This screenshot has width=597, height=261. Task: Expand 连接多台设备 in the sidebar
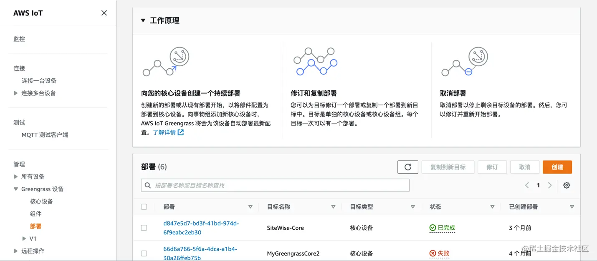tap(16, 93)
